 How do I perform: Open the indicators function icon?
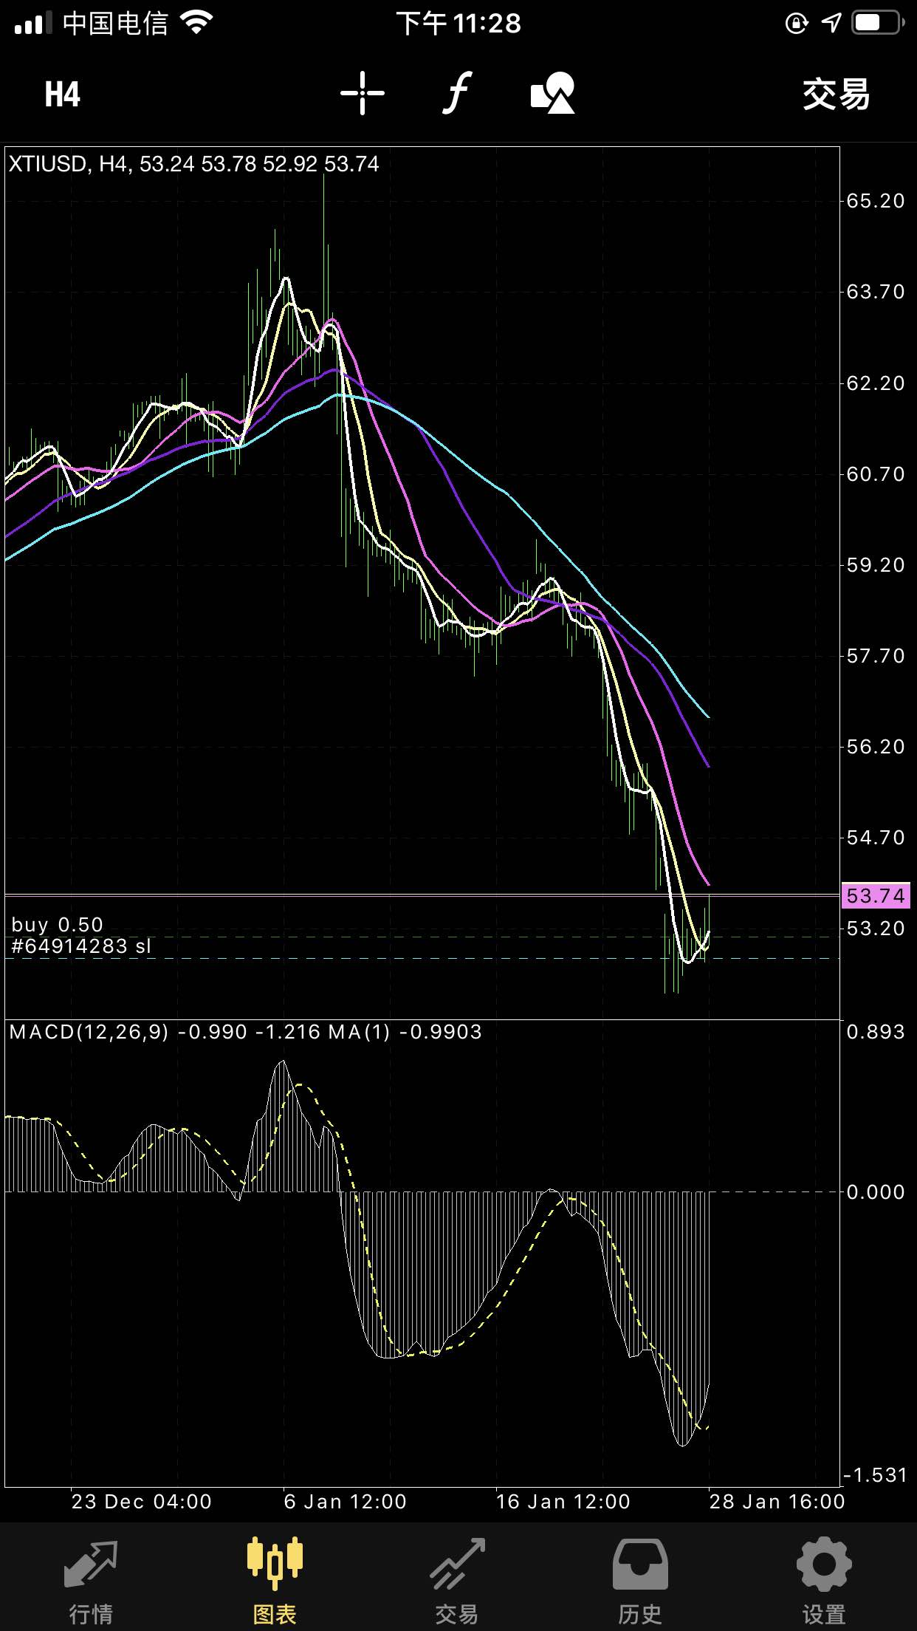coord(458,93)
